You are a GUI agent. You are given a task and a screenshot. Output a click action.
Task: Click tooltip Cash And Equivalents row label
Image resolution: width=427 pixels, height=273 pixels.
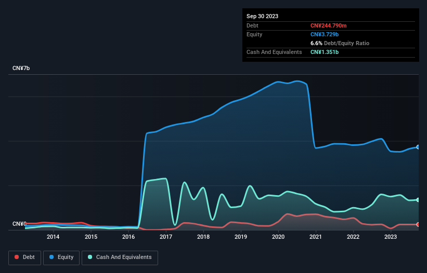274,52
